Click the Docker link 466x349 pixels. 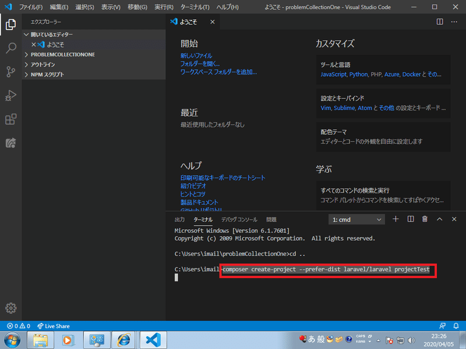click(x=411, y=74)
